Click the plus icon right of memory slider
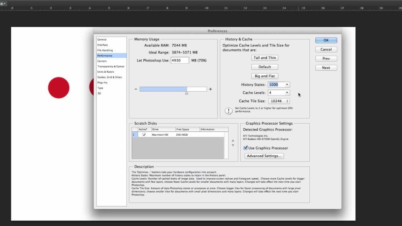The image size is (402, 226). [210, 89]
